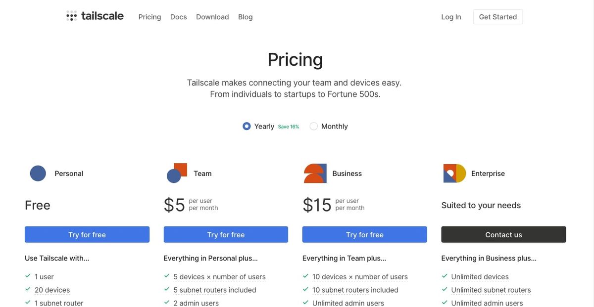Screen dimensions: 594x307
Task: Select the Yearly billing radio button
Action: pyautogui.click(x=247, y=126)
